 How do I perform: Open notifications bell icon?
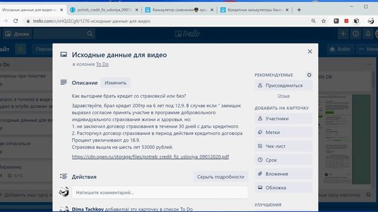tap(368, 34)
